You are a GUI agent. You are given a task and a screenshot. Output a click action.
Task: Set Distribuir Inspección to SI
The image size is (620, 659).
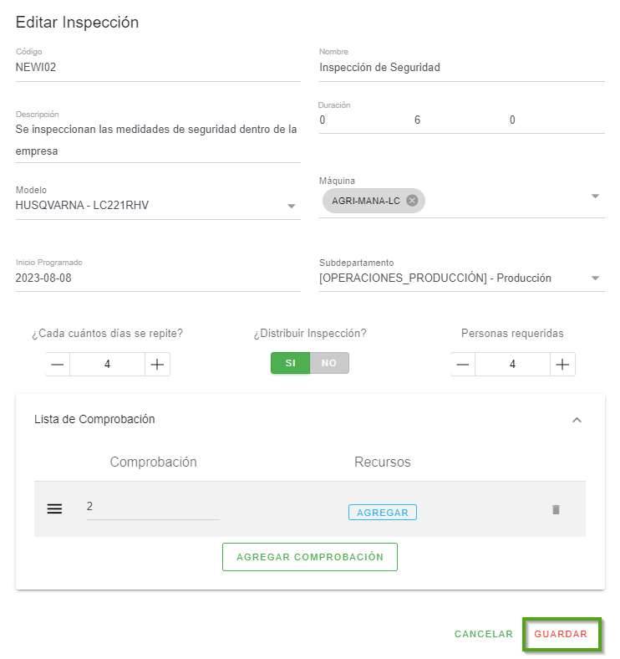[x=291, y=363]
